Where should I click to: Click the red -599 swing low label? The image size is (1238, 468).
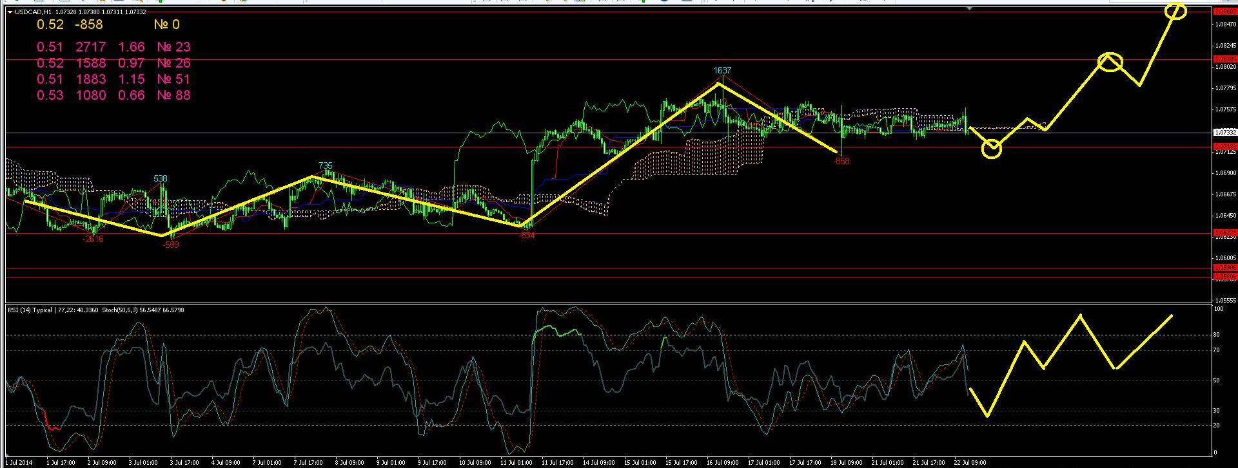click(171, 245)
